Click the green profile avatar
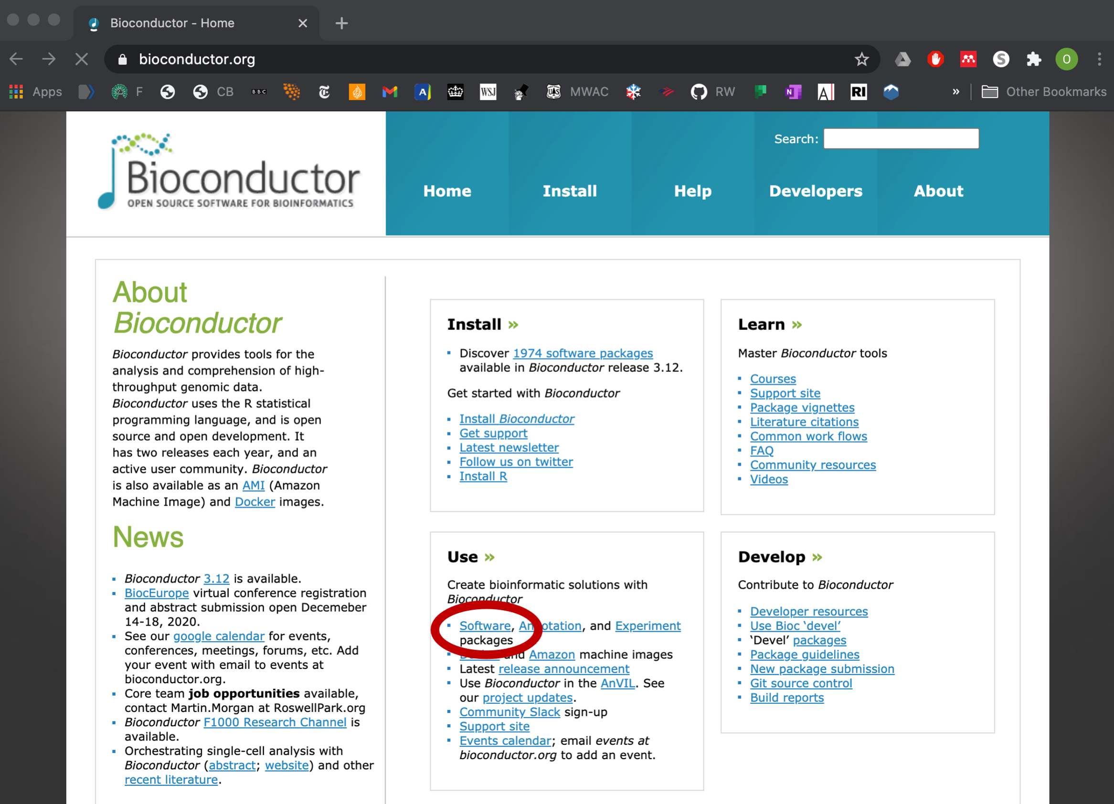 pyautogui.click(x=1066, y=59)
